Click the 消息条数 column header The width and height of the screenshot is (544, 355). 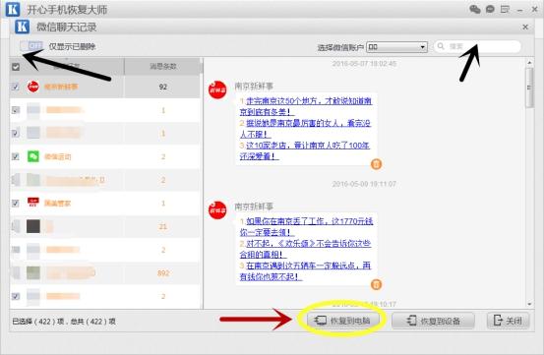point(162,66)
